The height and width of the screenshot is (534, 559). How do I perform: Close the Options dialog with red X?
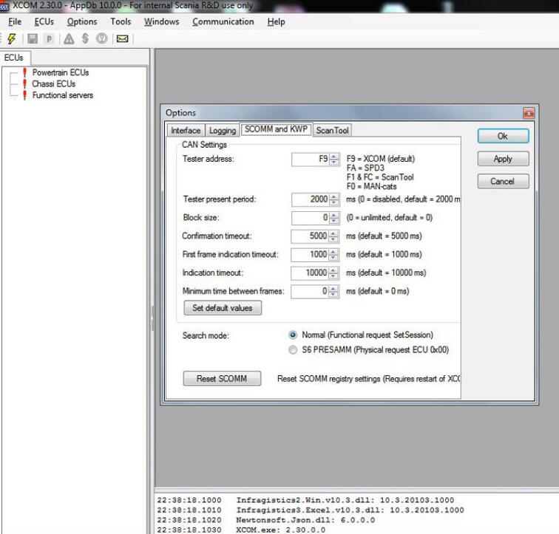click(x=529, y=113)
